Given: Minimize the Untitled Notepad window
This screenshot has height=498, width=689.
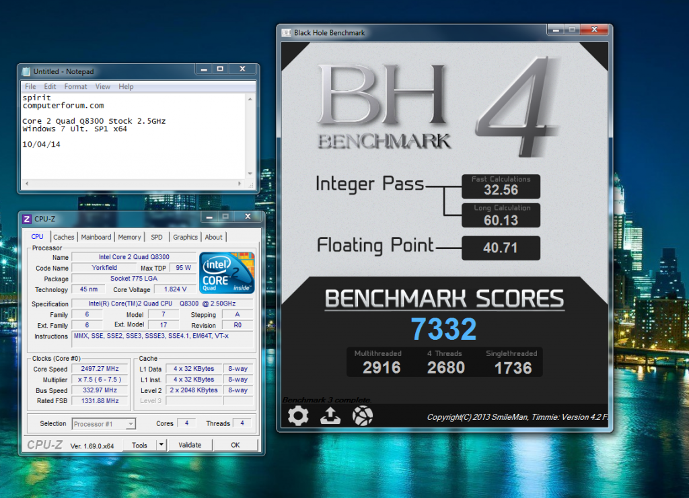Looking at the screenshot, I should point(204,69).
